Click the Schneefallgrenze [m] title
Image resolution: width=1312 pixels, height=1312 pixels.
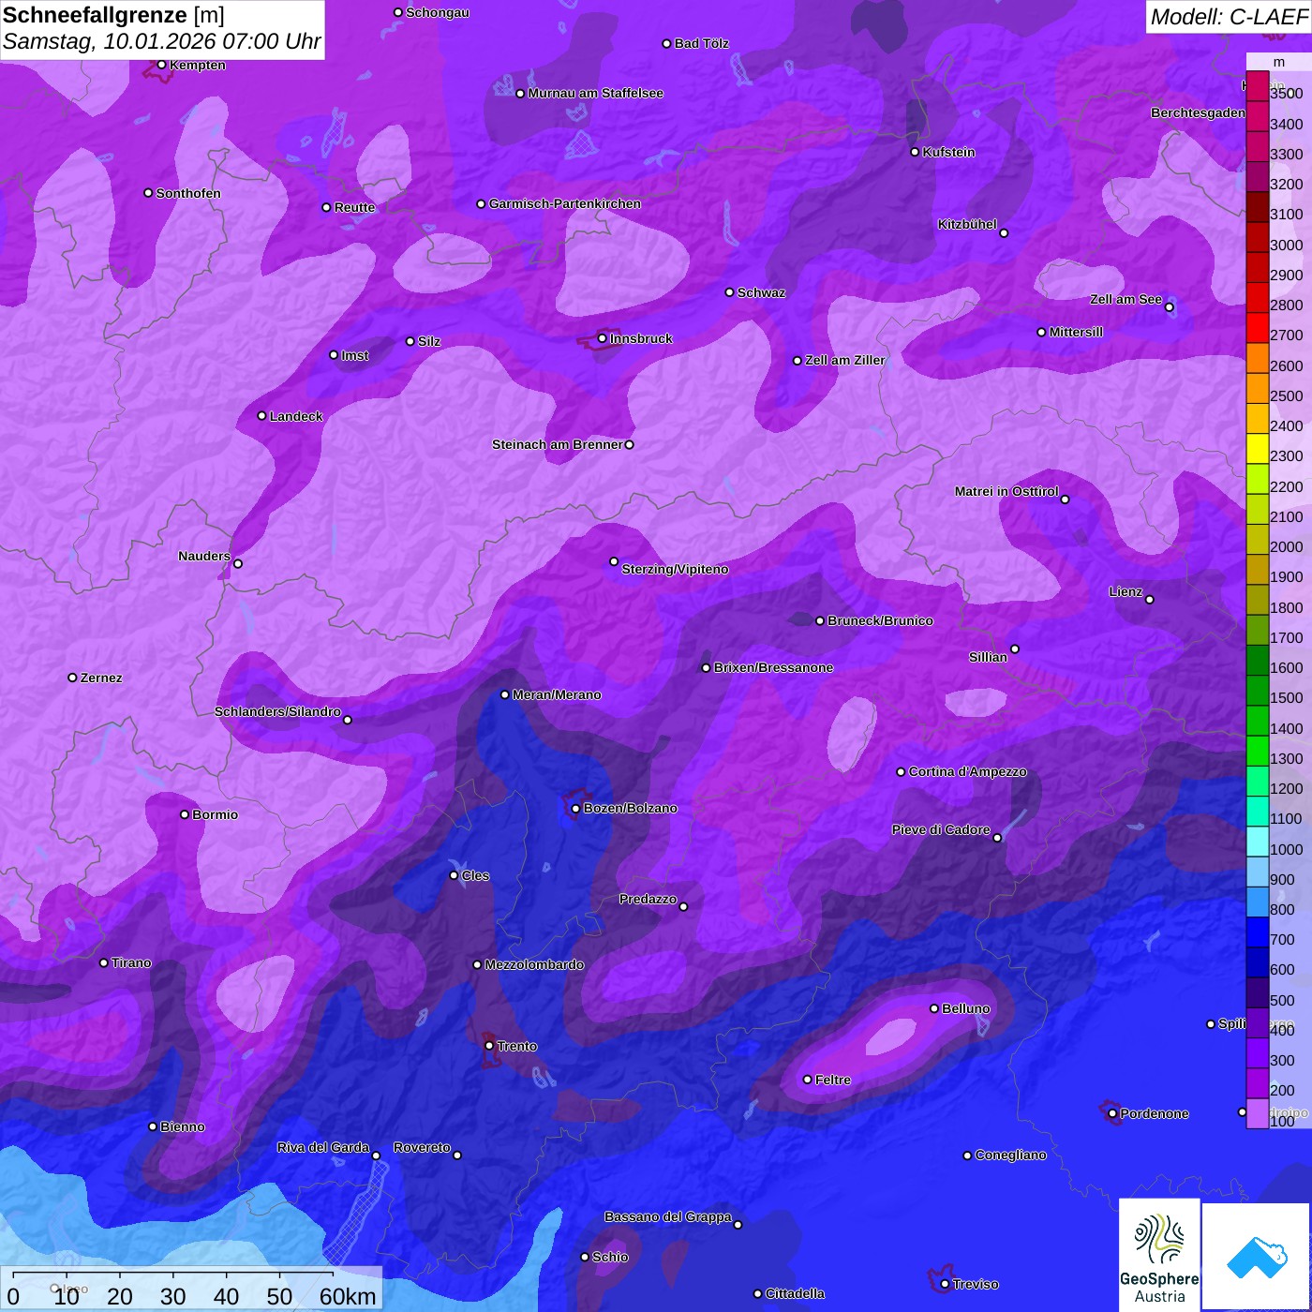point(113,15)
